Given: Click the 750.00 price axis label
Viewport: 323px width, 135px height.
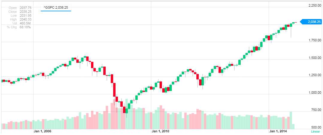Looking at the screenshot, I should pos(316,110).
